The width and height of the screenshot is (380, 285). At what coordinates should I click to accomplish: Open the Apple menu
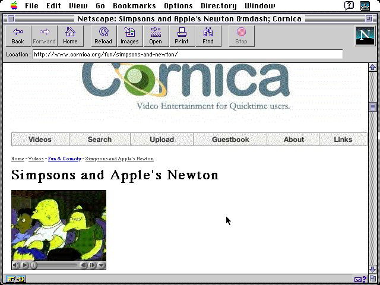tap(13, 6)
